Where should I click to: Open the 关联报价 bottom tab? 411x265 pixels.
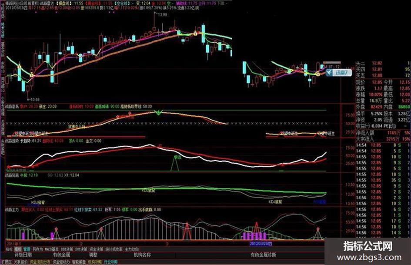coord(20,262)
